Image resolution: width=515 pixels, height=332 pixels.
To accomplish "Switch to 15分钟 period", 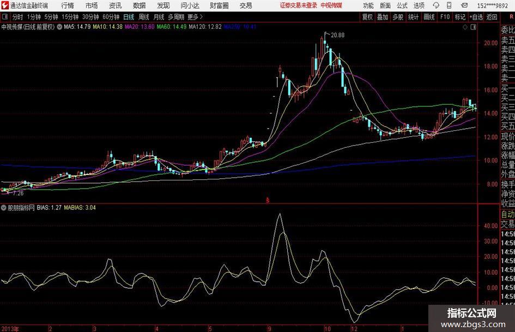I will [x=70, y=17].
